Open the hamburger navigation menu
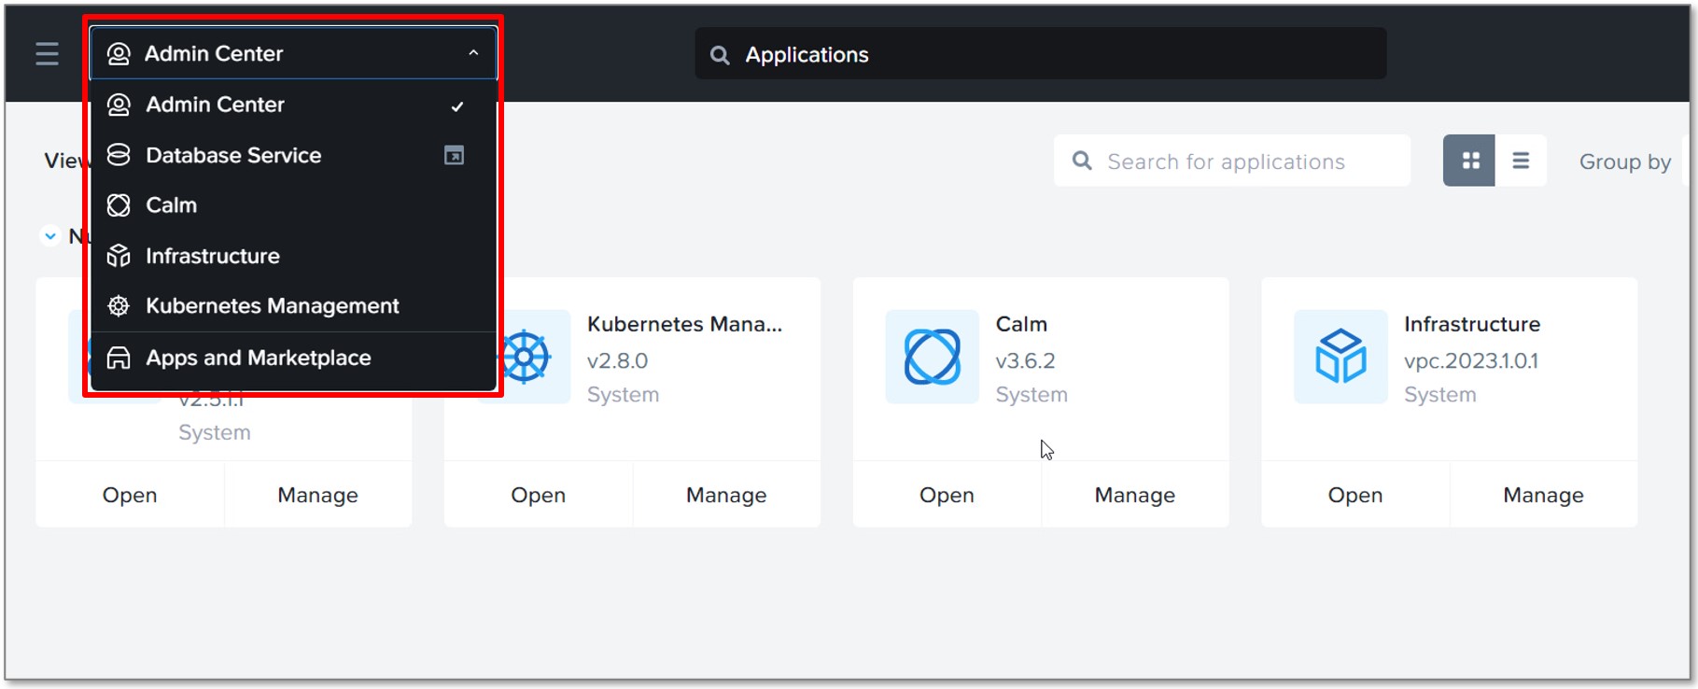Viewport: 1698px width, 689px height. point(47,54)
